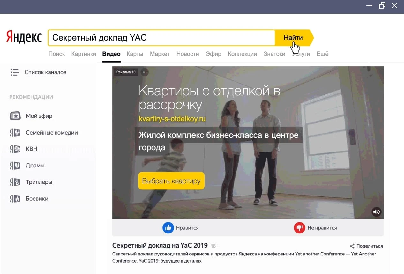Unmute the ad using the speaker toggle
Screen dimensions: 404x274
pyautogui.click(x=377, y=212)
